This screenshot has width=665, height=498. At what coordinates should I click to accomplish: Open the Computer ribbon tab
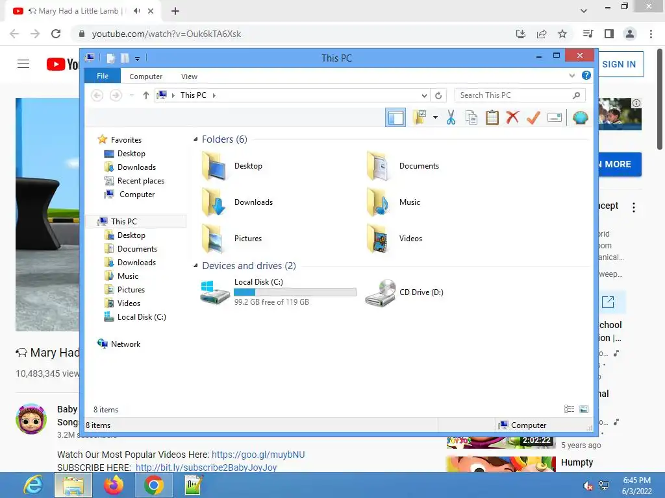click(145, 77)
